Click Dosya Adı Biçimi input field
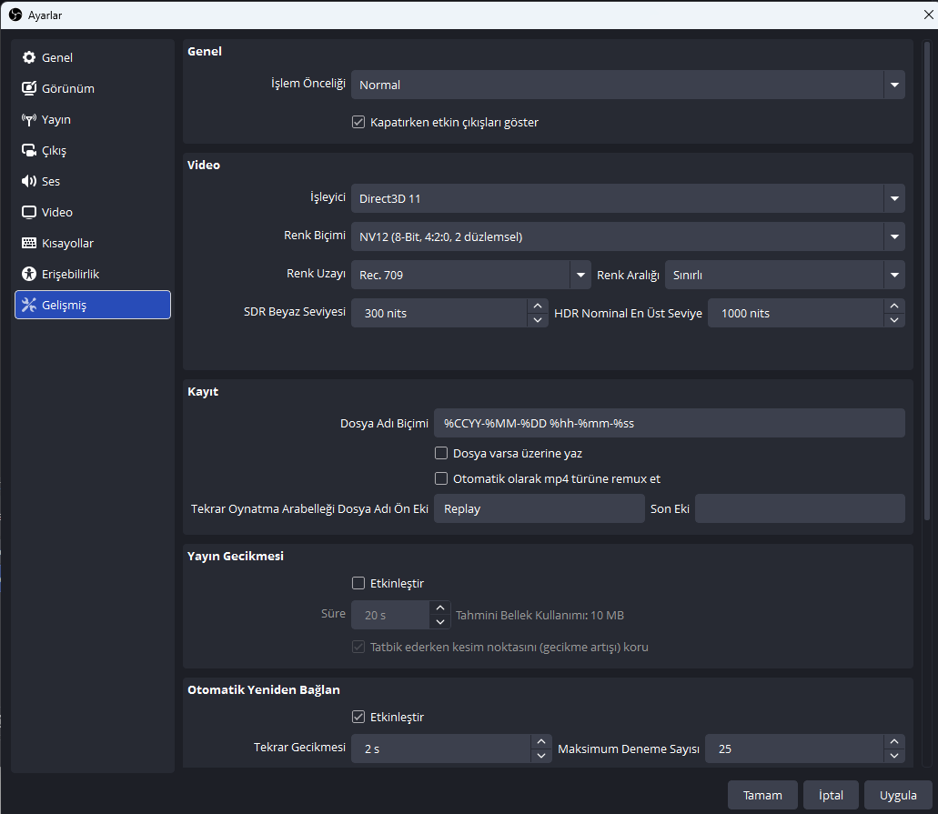 tap(670, 424)
